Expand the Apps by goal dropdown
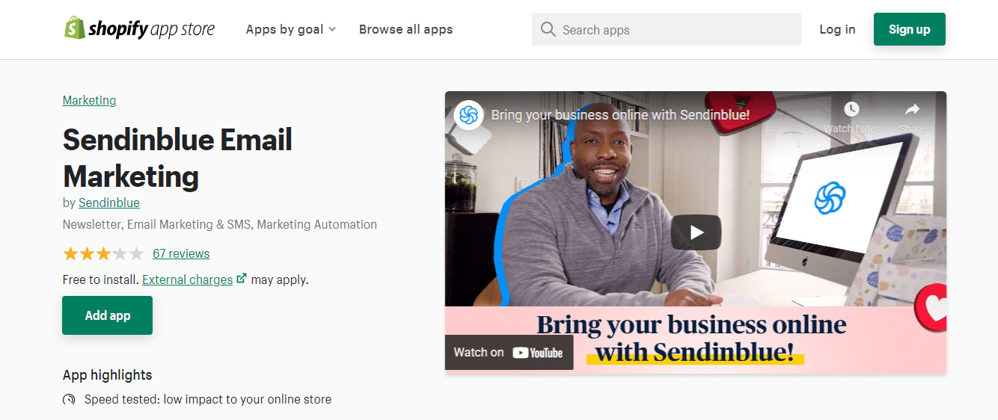 click(x=291, y=29)
